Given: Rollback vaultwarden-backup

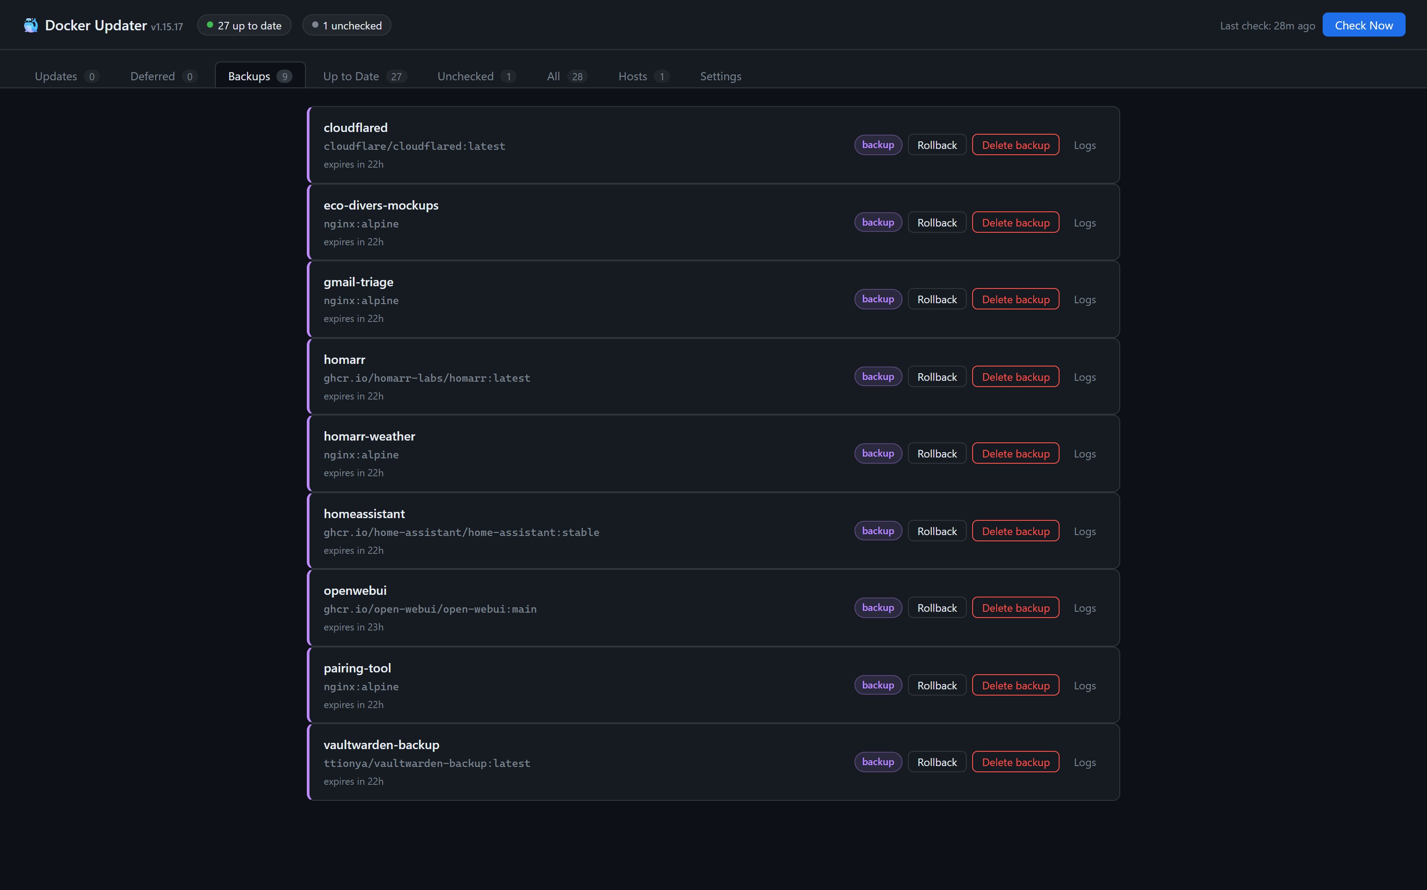Looking at the screenshot, I should tap(937, 762).
